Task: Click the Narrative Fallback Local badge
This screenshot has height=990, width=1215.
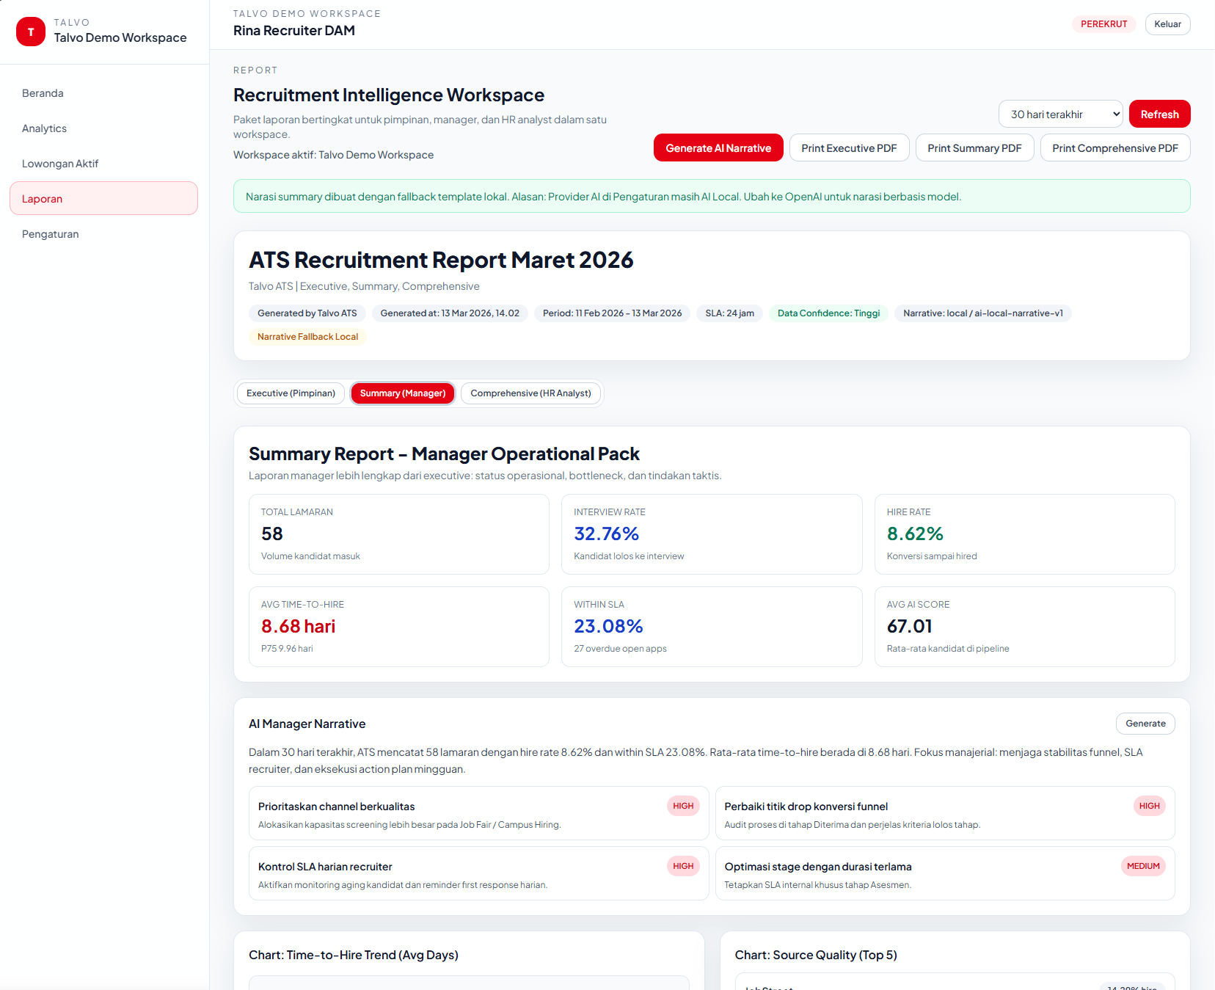Action: pos(307,336)
